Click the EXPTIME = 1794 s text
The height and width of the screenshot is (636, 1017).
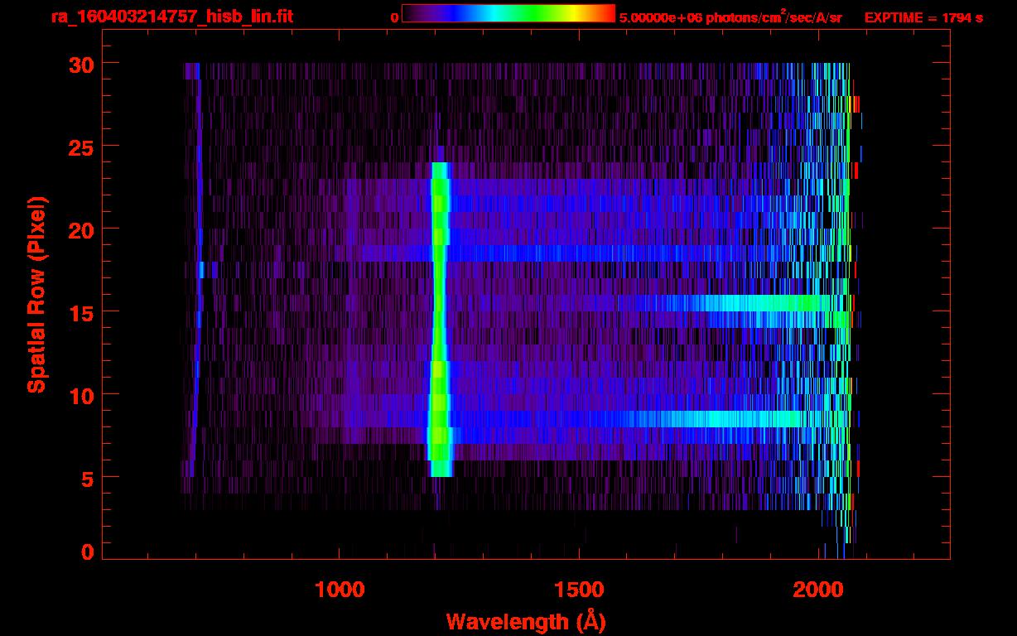(923, 17)
